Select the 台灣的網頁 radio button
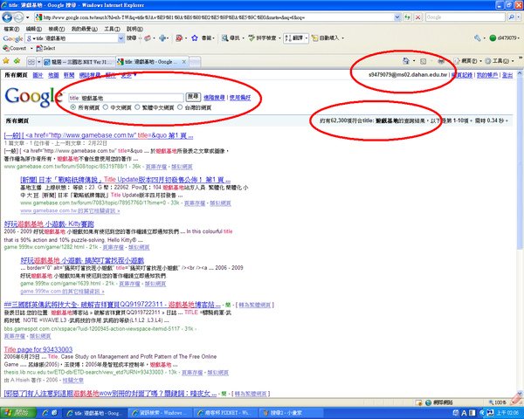The image size is (524, 419). coord(180,107)
